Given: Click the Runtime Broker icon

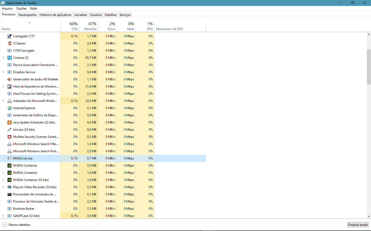Looking at the screenshot, I should tap(10, 209).
